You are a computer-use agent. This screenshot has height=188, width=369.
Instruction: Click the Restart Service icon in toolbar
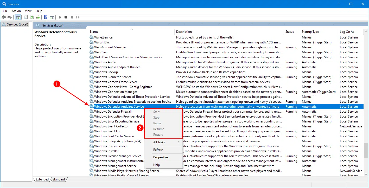(x=78, y=17)
